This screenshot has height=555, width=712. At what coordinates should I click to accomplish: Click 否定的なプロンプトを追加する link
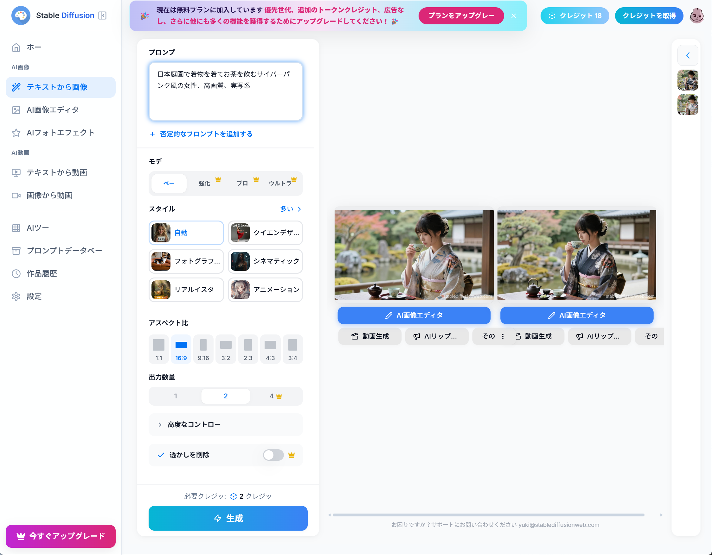tap(205, 134)
